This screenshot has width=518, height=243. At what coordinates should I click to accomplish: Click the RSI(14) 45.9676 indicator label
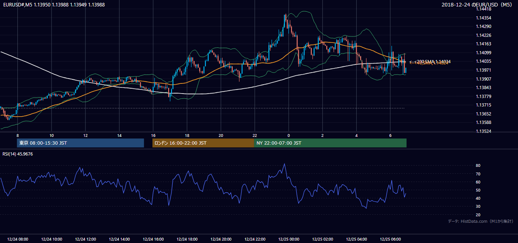(18, 154)
